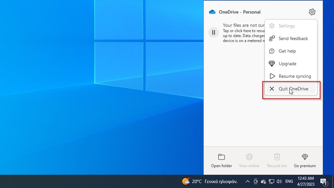Viewport: 334px width, 188px height.
Task: Click the ENG language indicator
Action: pyautogui.click(x=289, y=181)
